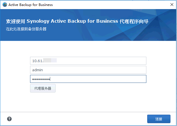Click the masked password input field

coord(88,79)
